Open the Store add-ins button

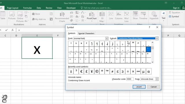[36, 14]
